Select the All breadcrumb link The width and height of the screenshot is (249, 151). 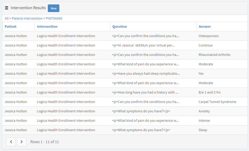7,19
